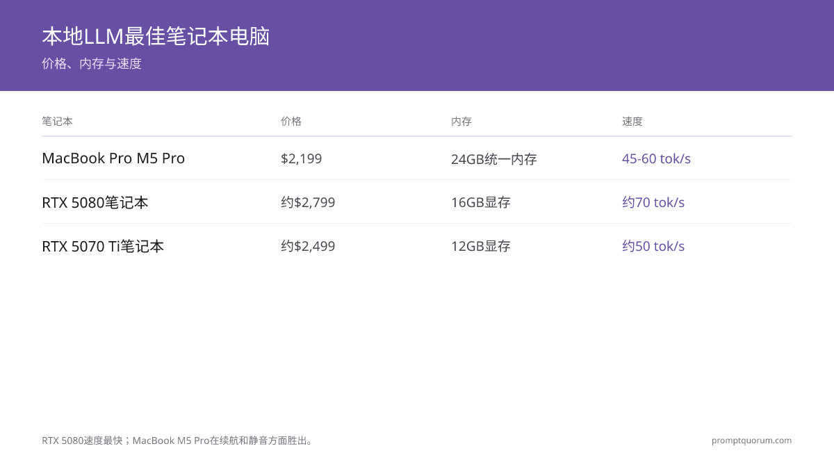
Task: Click the footnote about RTX 5080速度最快
Action: click(x=179, y=441)
